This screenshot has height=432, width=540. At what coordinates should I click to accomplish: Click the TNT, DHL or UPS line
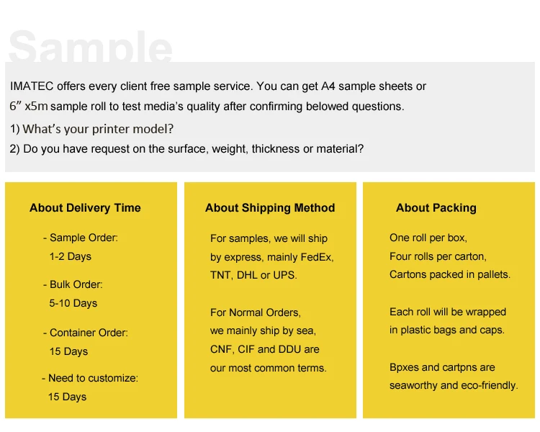coord(253,275)
